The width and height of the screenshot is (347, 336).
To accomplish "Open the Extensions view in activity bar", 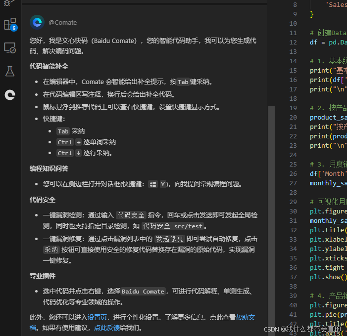I will tap(10, 24).
